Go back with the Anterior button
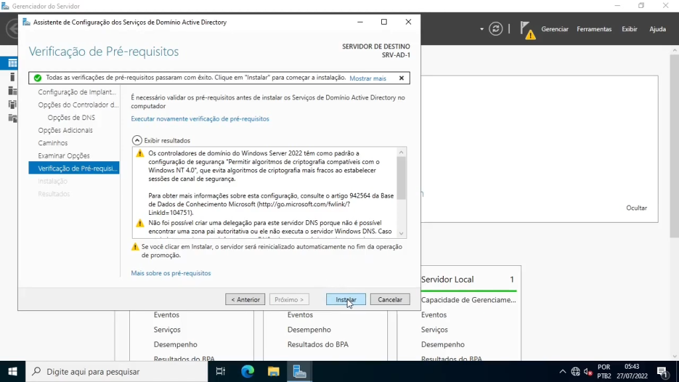 tap(245, 299)
